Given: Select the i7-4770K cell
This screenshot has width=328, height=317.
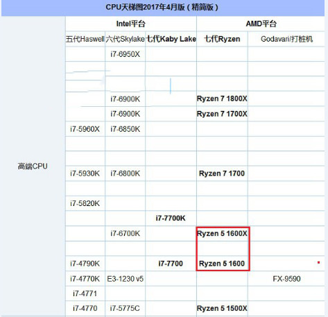Looking at the screenshot, I should (85, 279).
